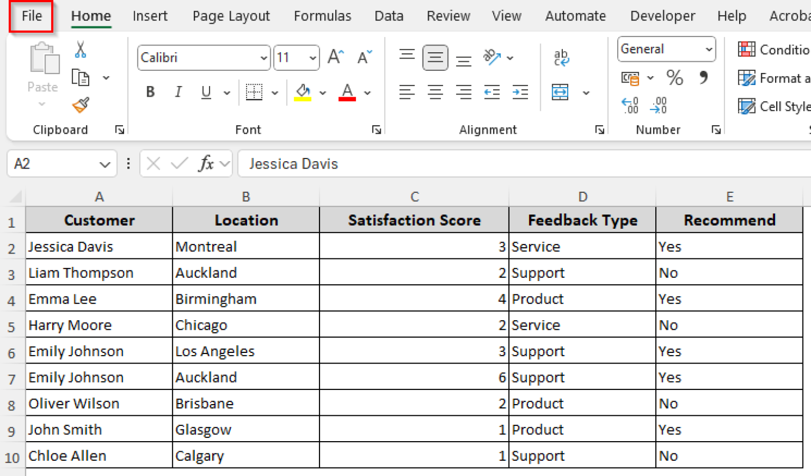Toggle center horizontal alignment
This screenshot has height=476, width=811.
click(x=435, y=92)
